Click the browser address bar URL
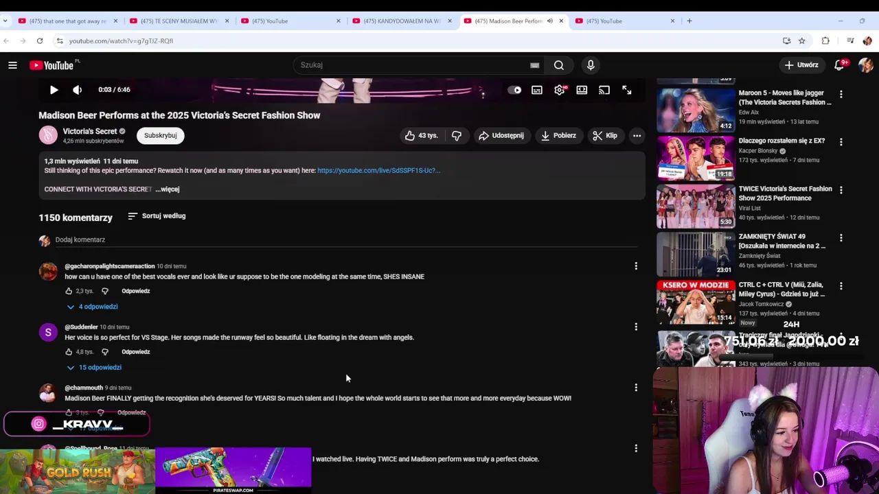Viewport: 879px width, 494px height. [x=122, y=41]
